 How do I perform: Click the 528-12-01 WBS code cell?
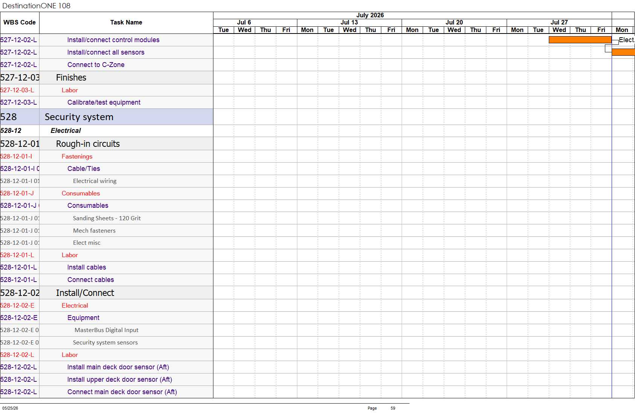pyautogui.click(x=20, y=144)
